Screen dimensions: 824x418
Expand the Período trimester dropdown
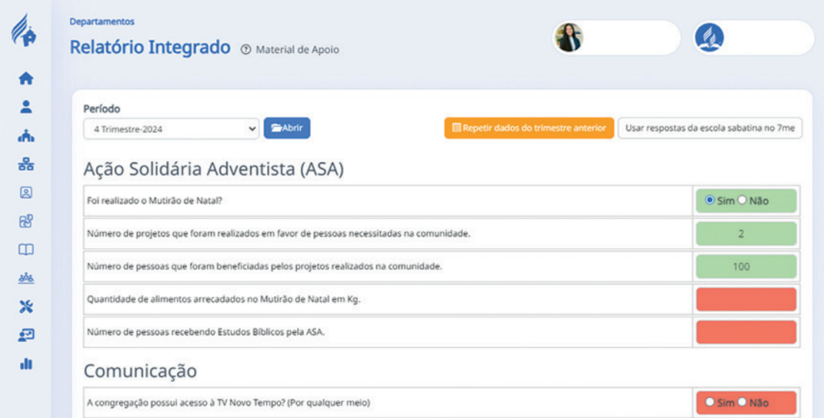[171, 129]
